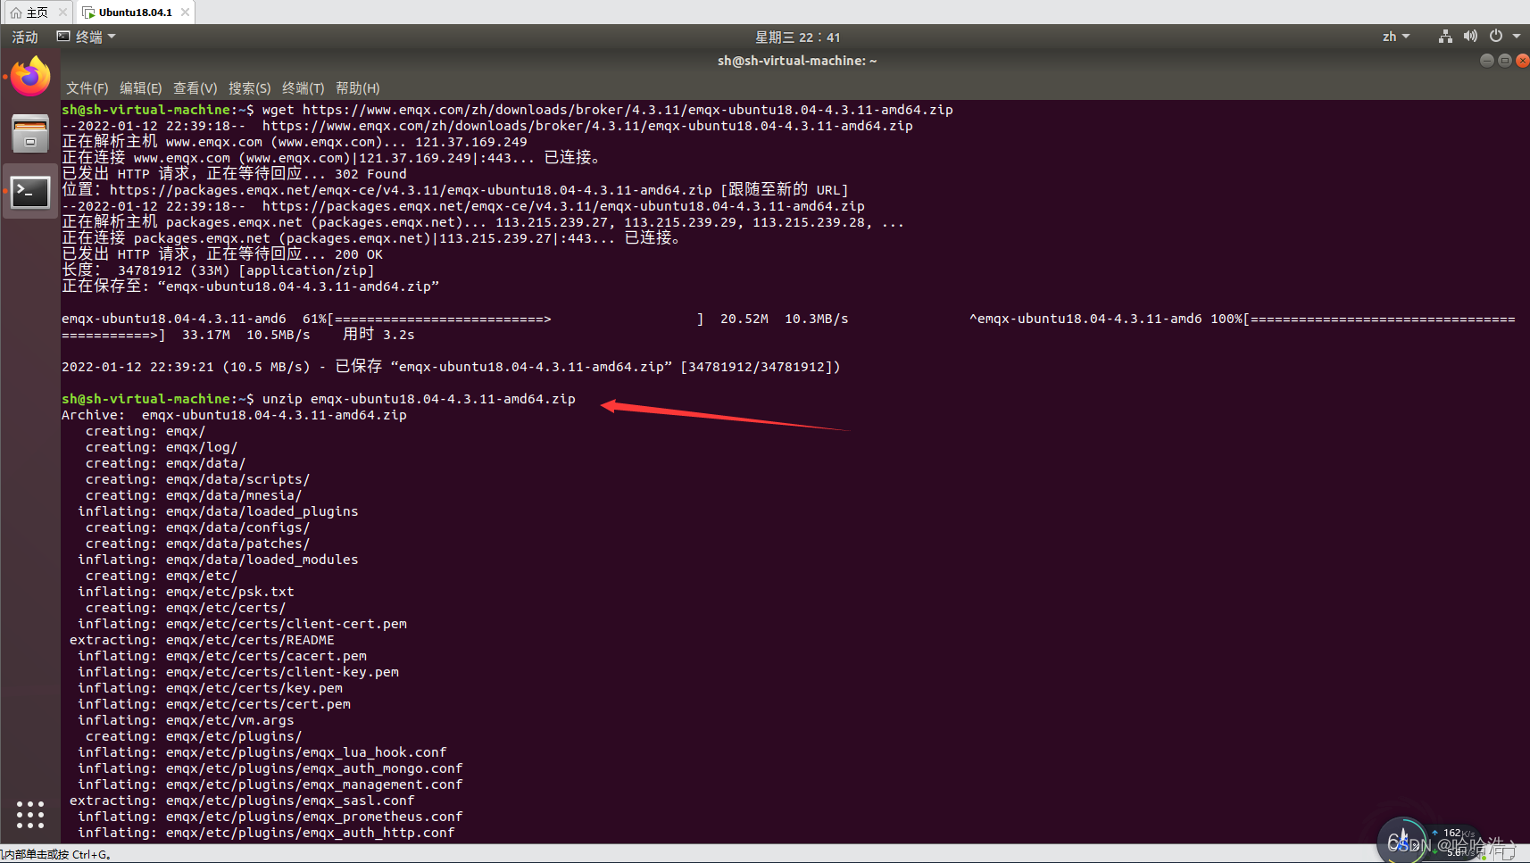Image resolution: width=1530 pixels, height=863 pixels.
Task: Open the 编辑(E) menu
Action: pyautogui.click(x=141, y=88)
